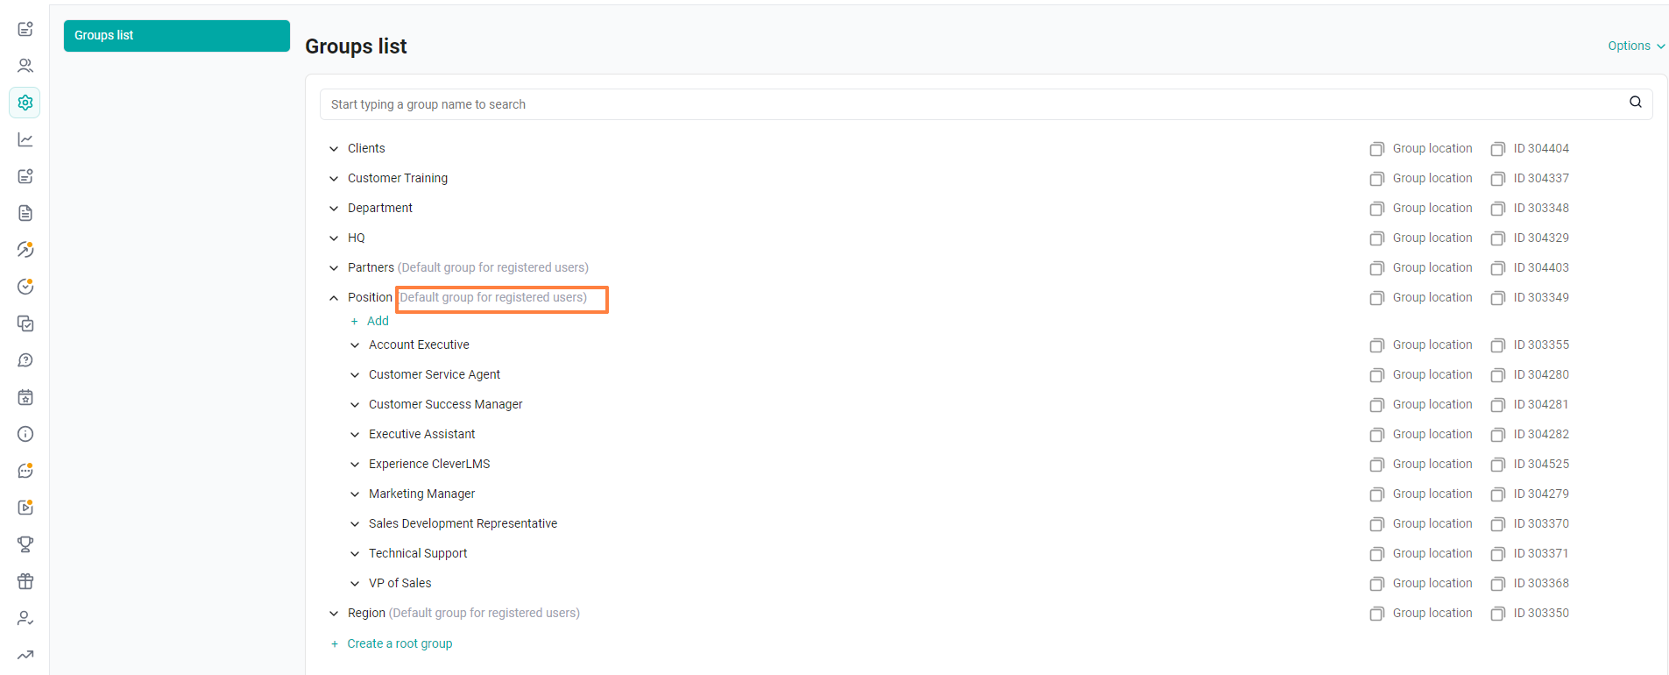Expand the Clients group chevron
This screenshot has height=675, width=1669.
(334, 149)
